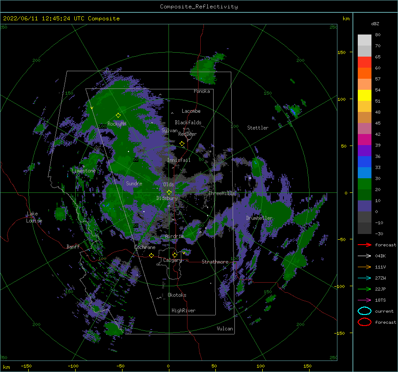398x372 pixels.
Task: Select the yellow diamond marker above RockyMH
Action: 118,115
